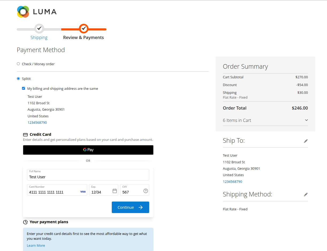Viewport: 327px width, 251px height.
Task: Click the Shipping step checkmark circle
Action: (39, 28)
